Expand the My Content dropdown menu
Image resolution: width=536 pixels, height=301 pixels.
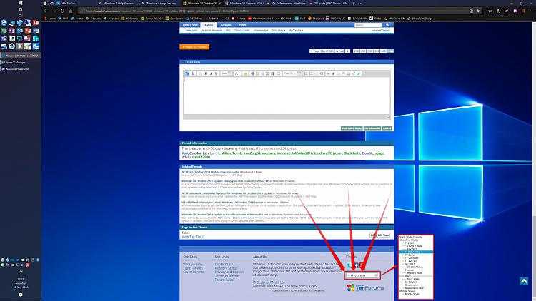(296, 31)
